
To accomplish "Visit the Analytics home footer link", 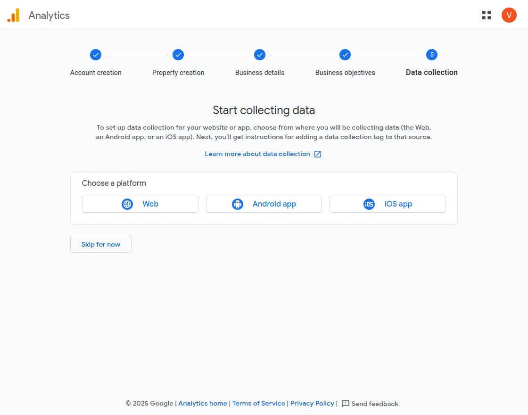I will point(203,403).
